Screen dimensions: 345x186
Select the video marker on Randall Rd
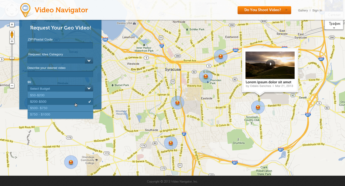click(x=258, y=107)
